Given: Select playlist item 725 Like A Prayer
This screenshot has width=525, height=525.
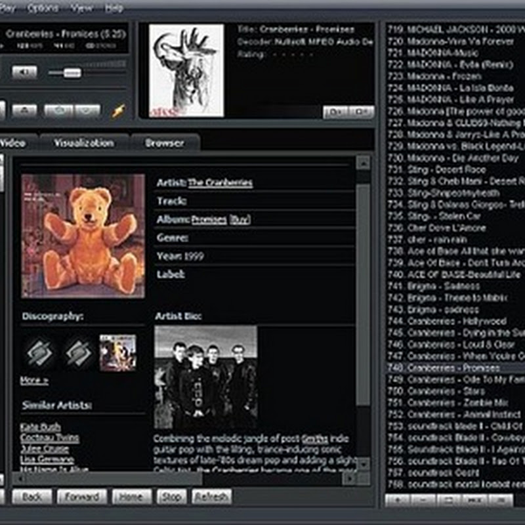Looking at the screenshot, I should [455, 100].
